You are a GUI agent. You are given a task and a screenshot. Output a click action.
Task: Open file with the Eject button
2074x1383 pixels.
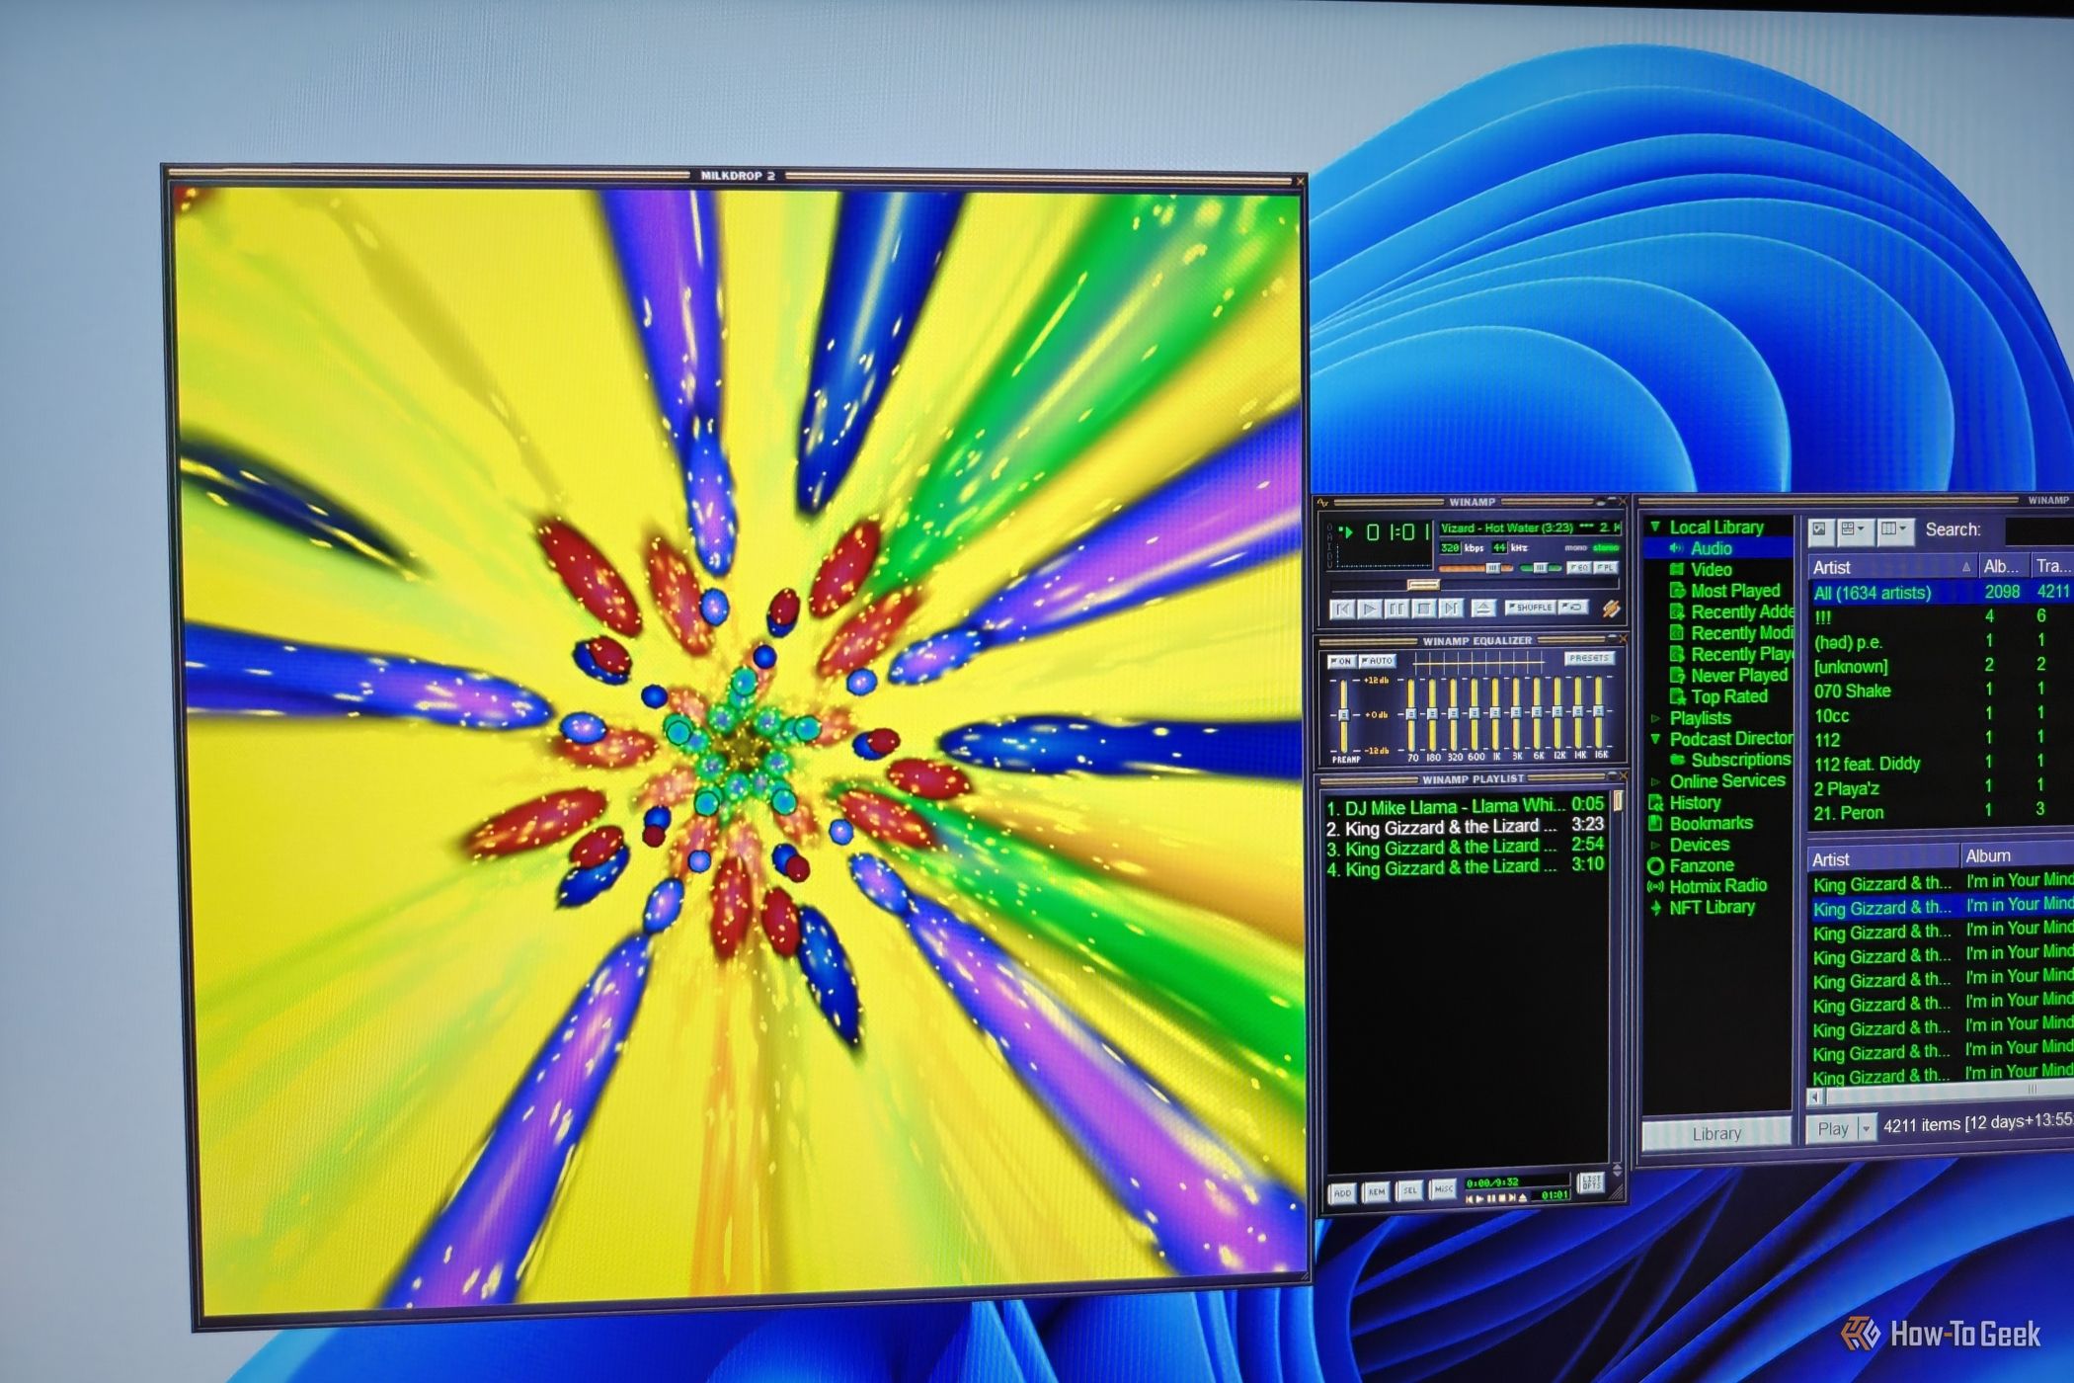click(1483, 609)
